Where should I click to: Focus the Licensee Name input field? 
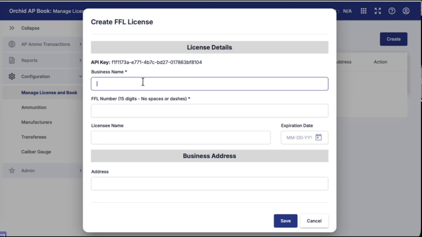(181, 138)
